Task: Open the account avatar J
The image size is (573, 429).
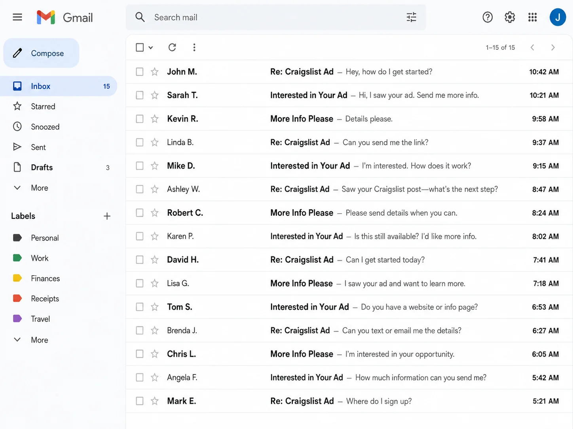Action: [x=558, y=17]
